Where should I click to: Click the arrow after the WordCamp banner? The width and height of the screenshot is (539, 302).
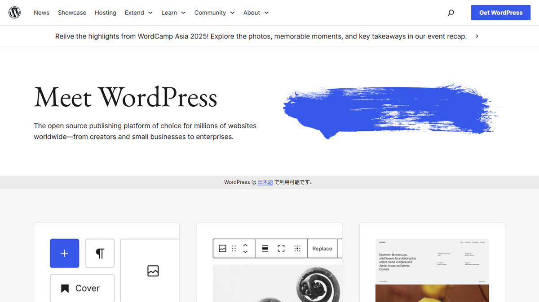click(477, 36)
